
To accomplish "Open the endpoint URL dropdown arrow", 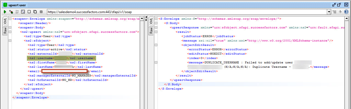I will click(x=329, y=12).
